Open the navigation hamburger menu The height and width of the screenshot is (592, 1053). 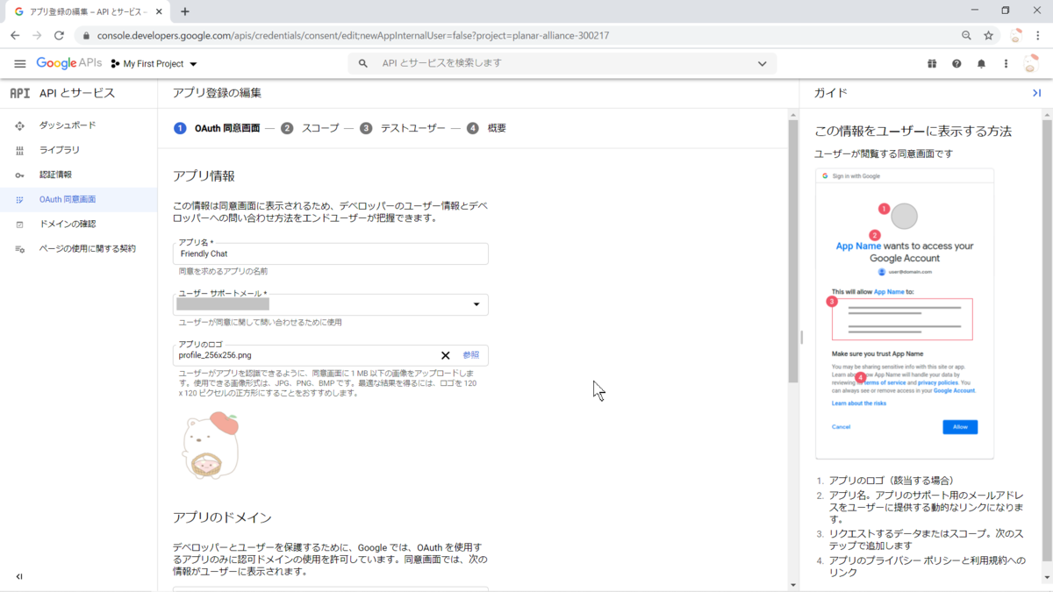pyautogui.click(x=19, y=63)
